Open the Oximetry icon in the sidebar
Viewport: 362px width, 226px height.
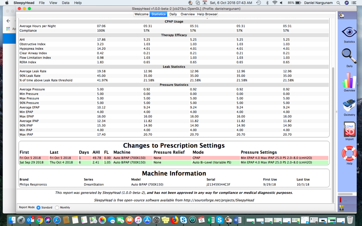pyautogui.click(x=349, y=106)
